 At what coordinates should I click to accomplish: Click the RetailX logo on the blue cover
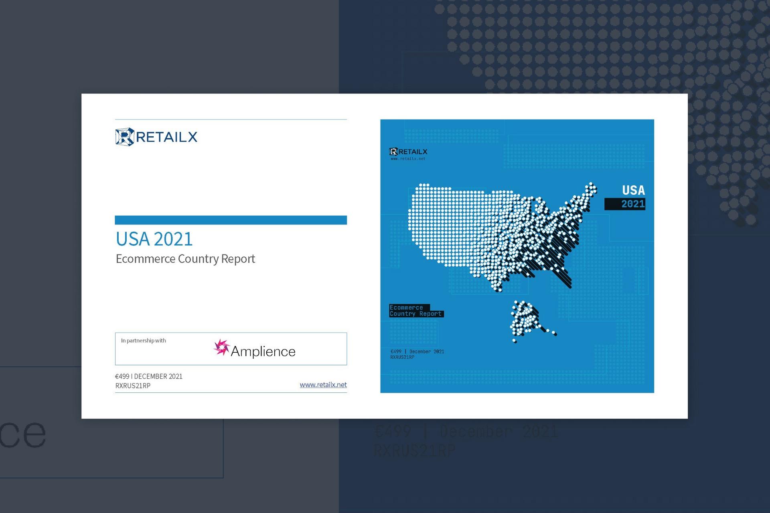click(x=408, y=151)
